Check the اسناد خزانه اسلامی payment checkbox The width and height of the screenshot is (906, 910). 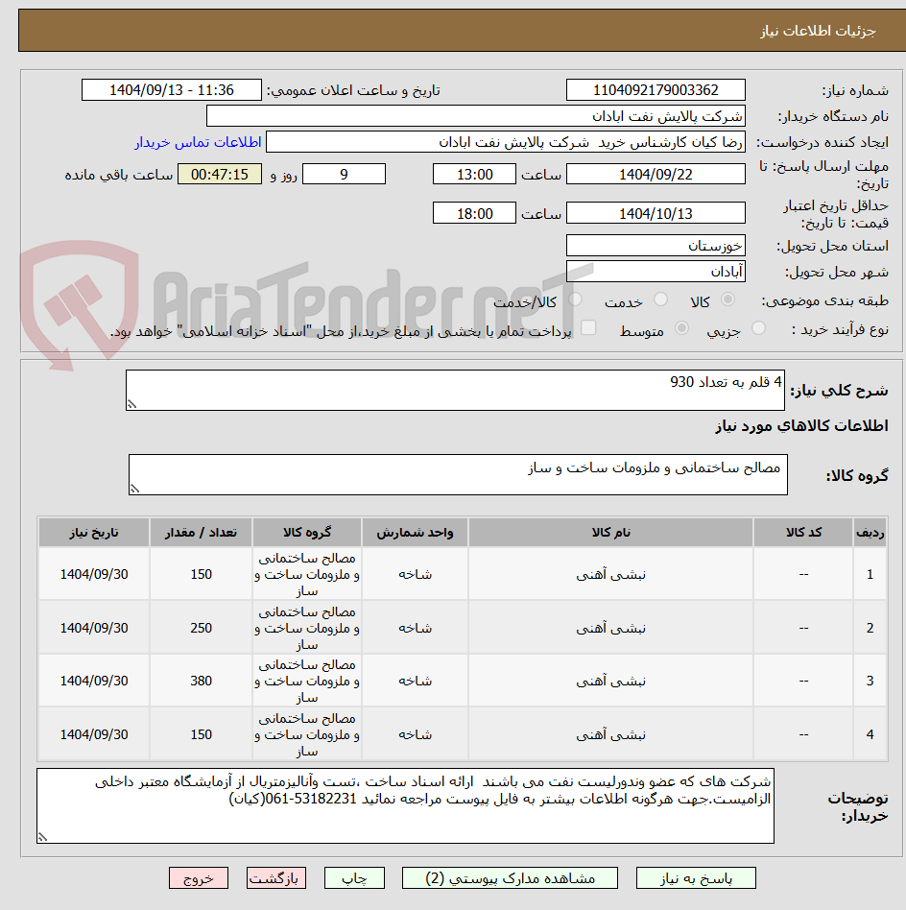point(587,328)
